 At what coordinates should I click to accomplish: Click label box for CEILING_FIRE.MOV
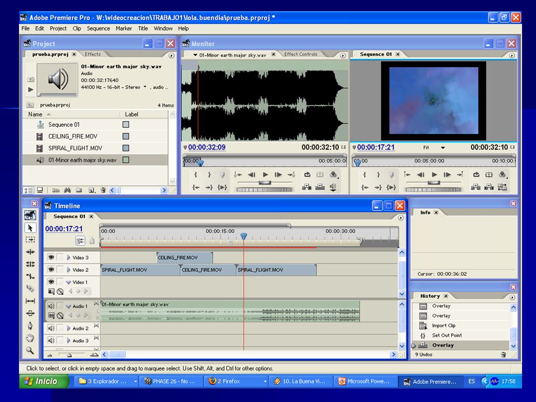(x=126, y=136)
